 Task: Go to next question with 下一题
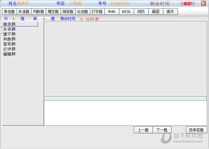click(162, 130)
